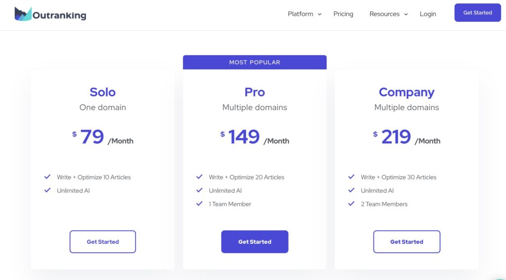
Task: Open the Resources menu
Action: coord(384,14)
